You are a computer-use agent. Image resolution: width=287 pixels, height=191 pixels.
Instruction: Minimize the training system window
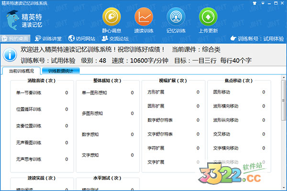(x=269, y=3)
